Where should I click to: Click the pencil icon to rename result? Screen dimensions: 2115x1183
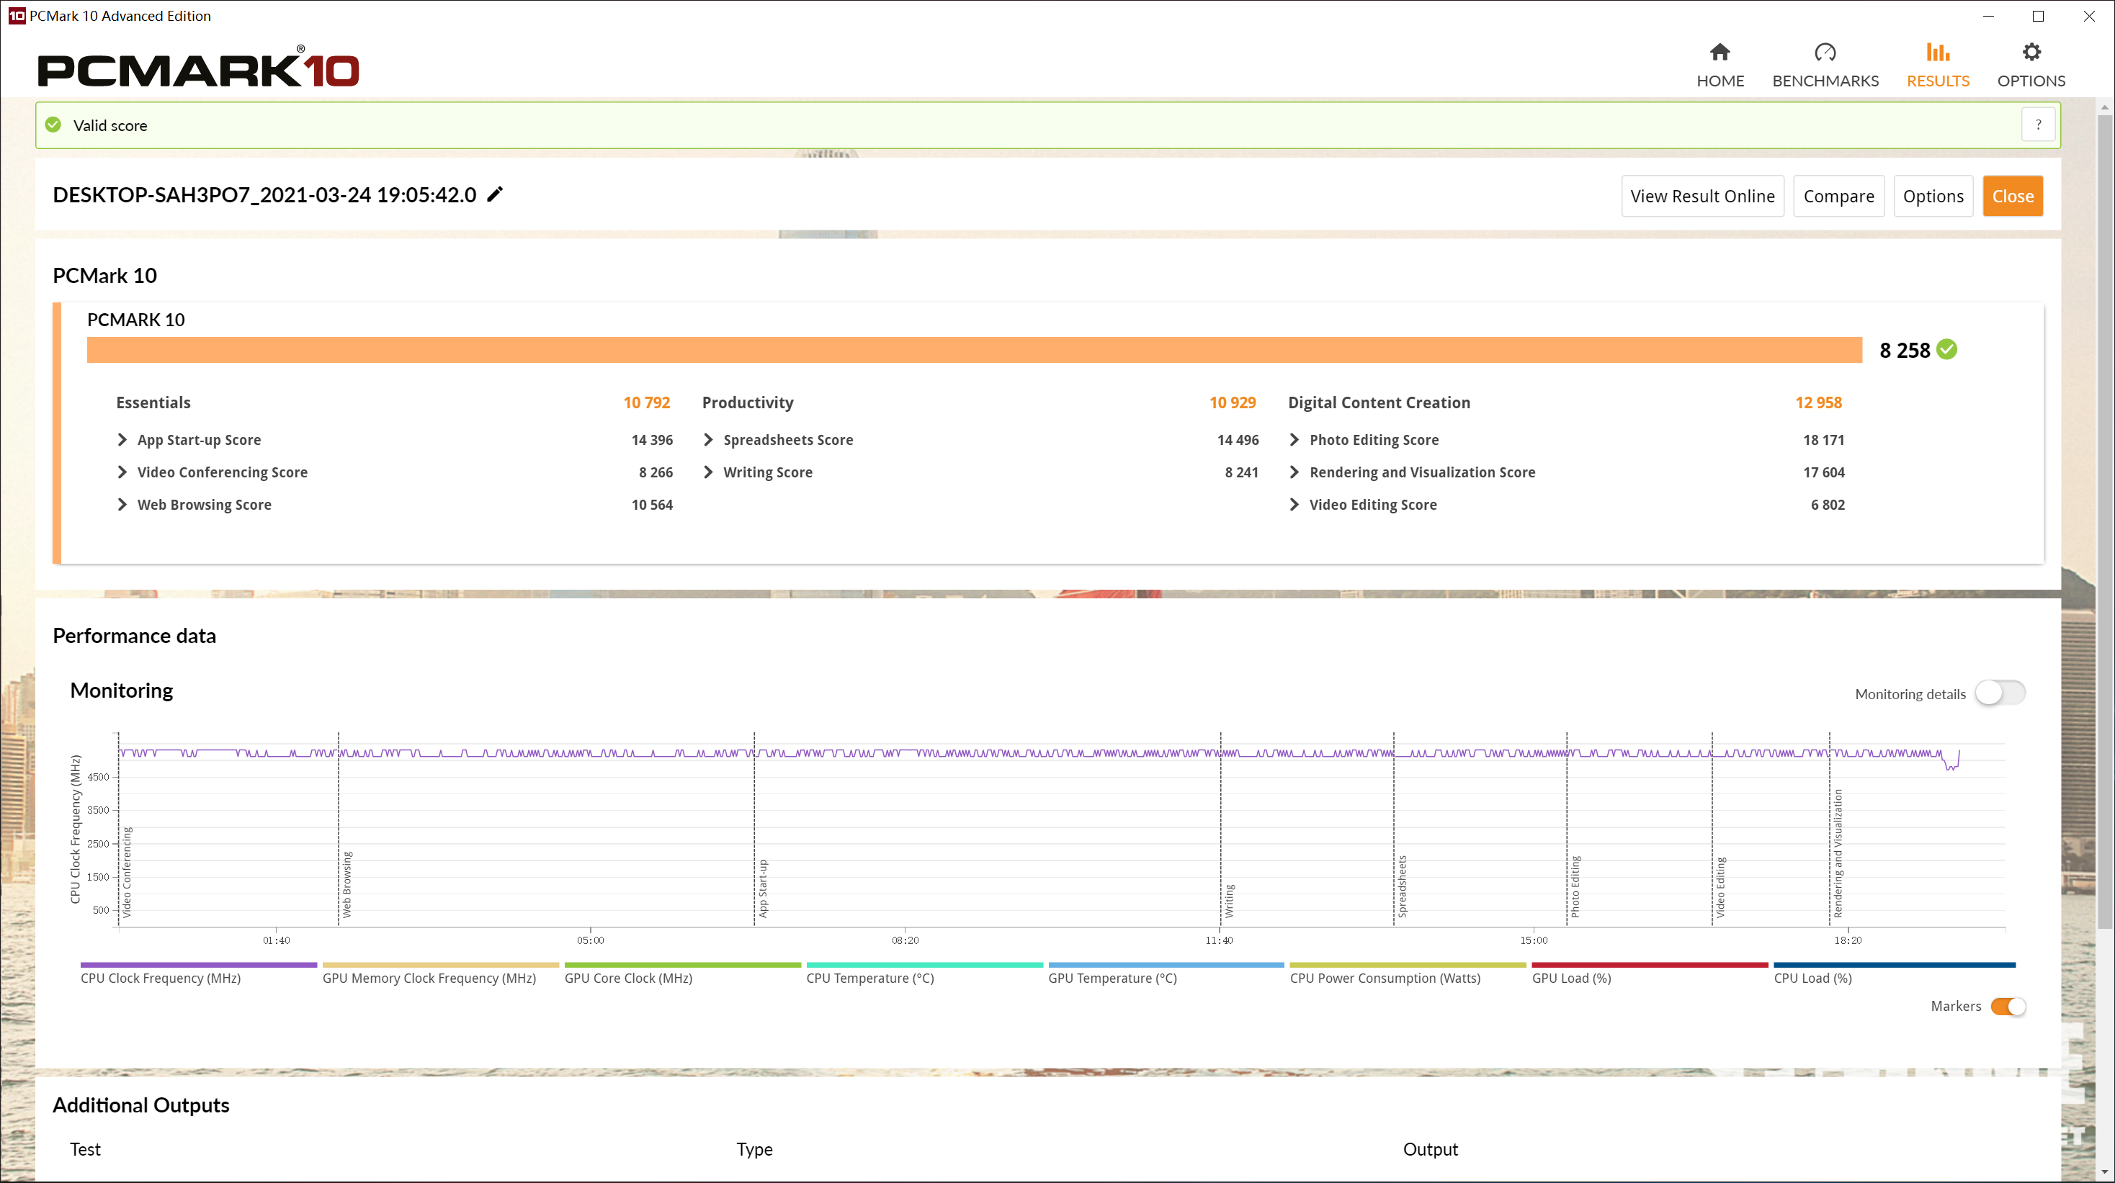pos(495,194)
